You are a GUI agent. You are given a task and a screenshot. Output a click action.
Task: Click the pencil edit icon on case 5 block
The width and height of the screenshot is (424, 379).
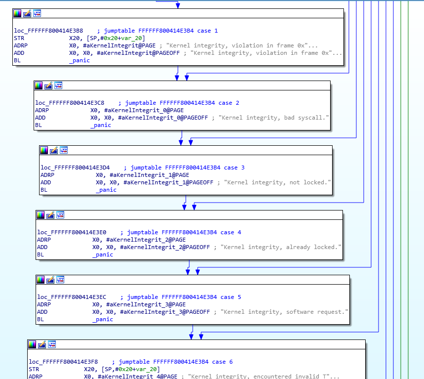tap(50, 280)
